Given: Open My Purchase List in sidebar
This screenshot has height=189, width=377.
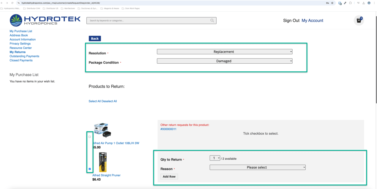Looking at the screenshot, I should tap(21, 31).
